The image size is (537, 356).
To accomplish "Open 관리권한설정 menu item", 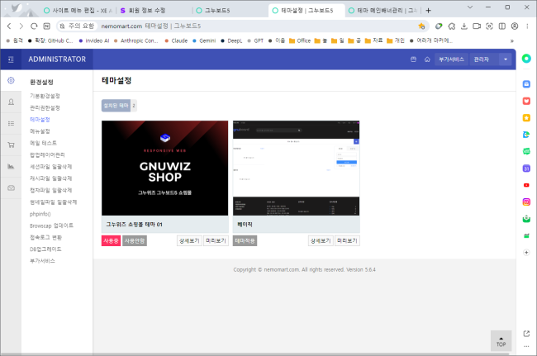I will [45, 108].
